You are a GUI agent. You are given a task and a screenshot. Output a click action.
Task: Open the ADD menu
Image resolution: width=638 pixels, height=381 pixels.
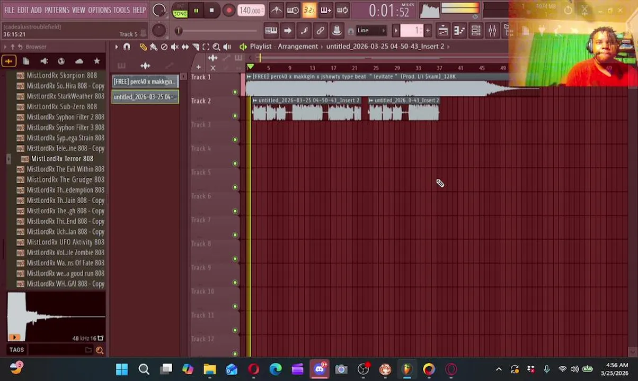click(x=36, y=10)
